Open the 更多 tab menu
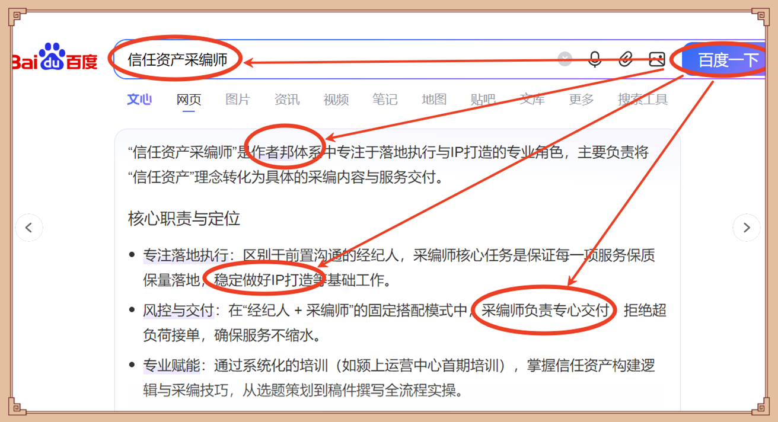Image resolution: width=778 pixels, height=422 pixels. [581, 100]
